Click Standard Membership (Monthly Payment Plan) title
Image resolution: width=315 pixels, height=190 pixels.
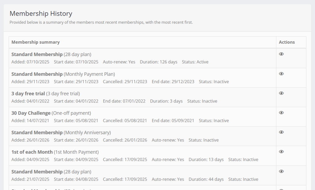pos(37,74)
